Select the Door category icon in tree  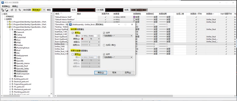(x=15, y=40)
